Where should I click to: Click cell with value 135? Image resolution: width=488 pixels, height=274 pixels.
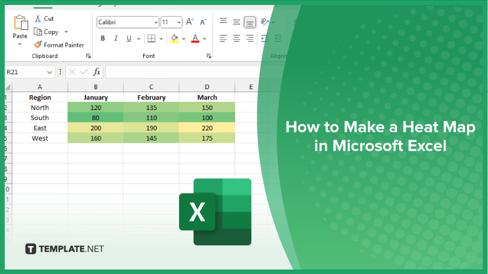[151, 107]
